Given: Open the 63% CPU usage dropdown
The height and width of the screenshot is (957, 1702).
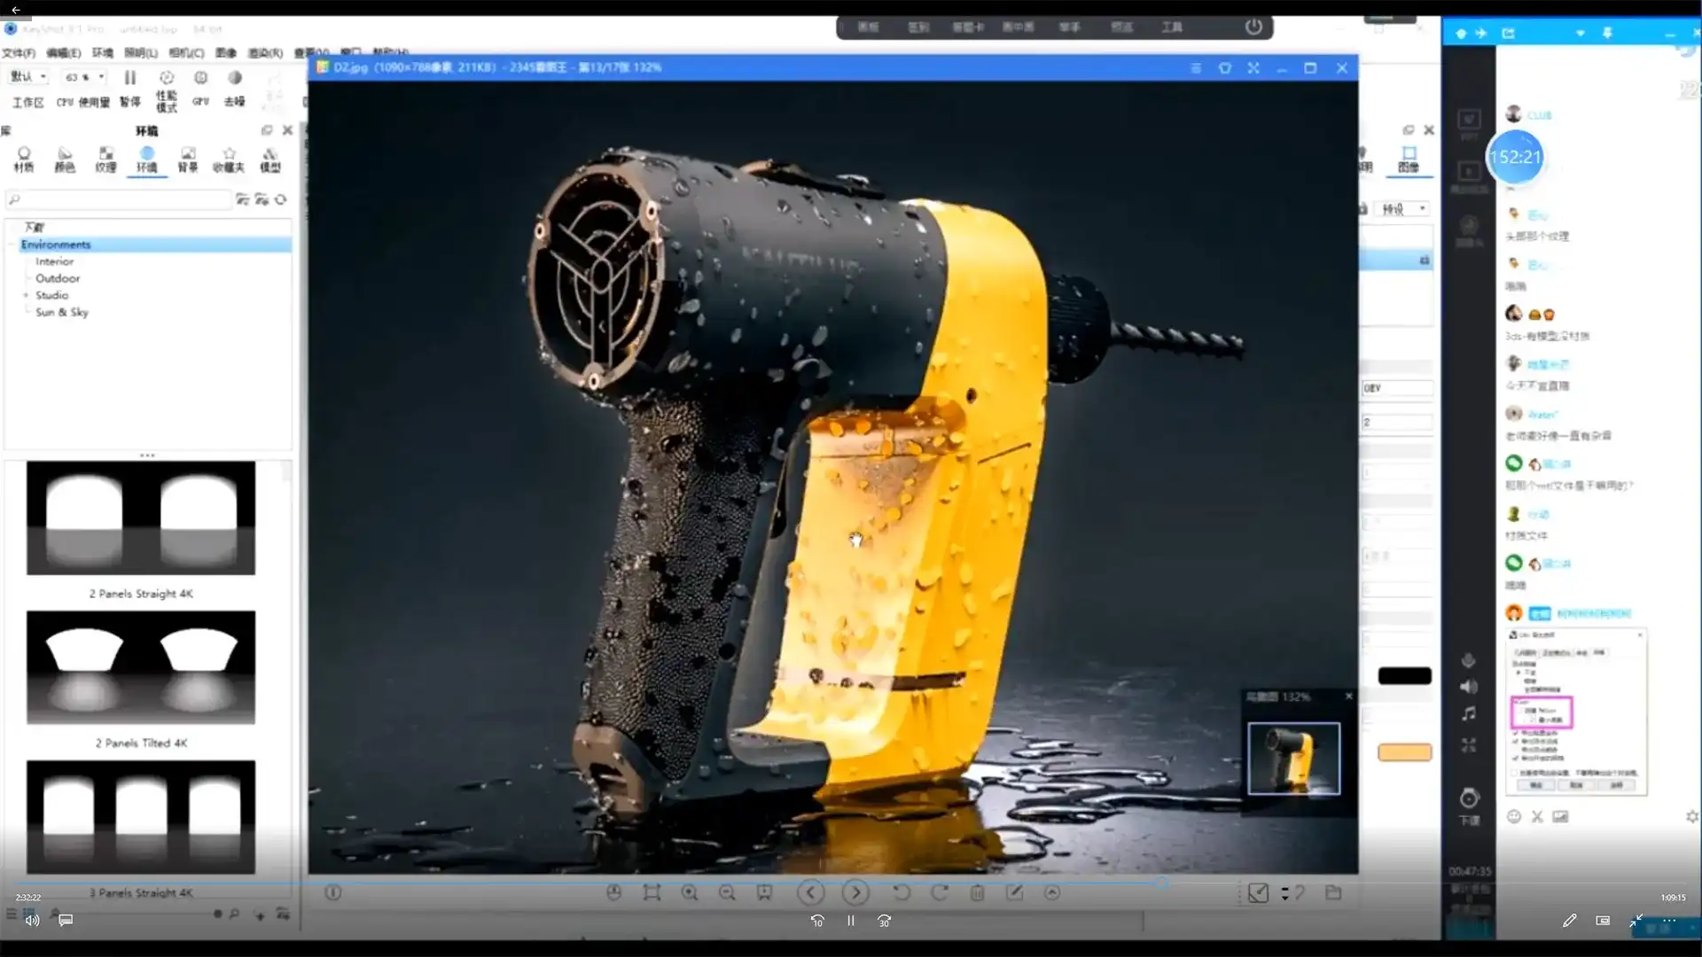Looking at the screenshot, I should click(85, 77).
